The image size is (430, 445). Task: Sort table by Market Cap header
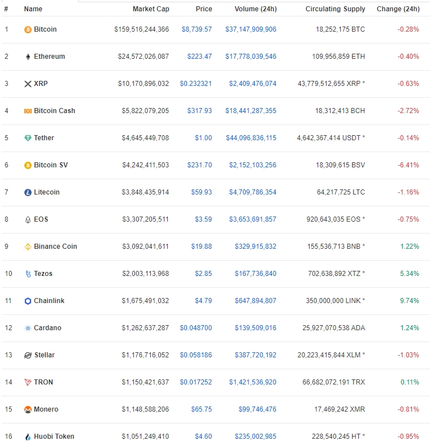pos(150,9)
